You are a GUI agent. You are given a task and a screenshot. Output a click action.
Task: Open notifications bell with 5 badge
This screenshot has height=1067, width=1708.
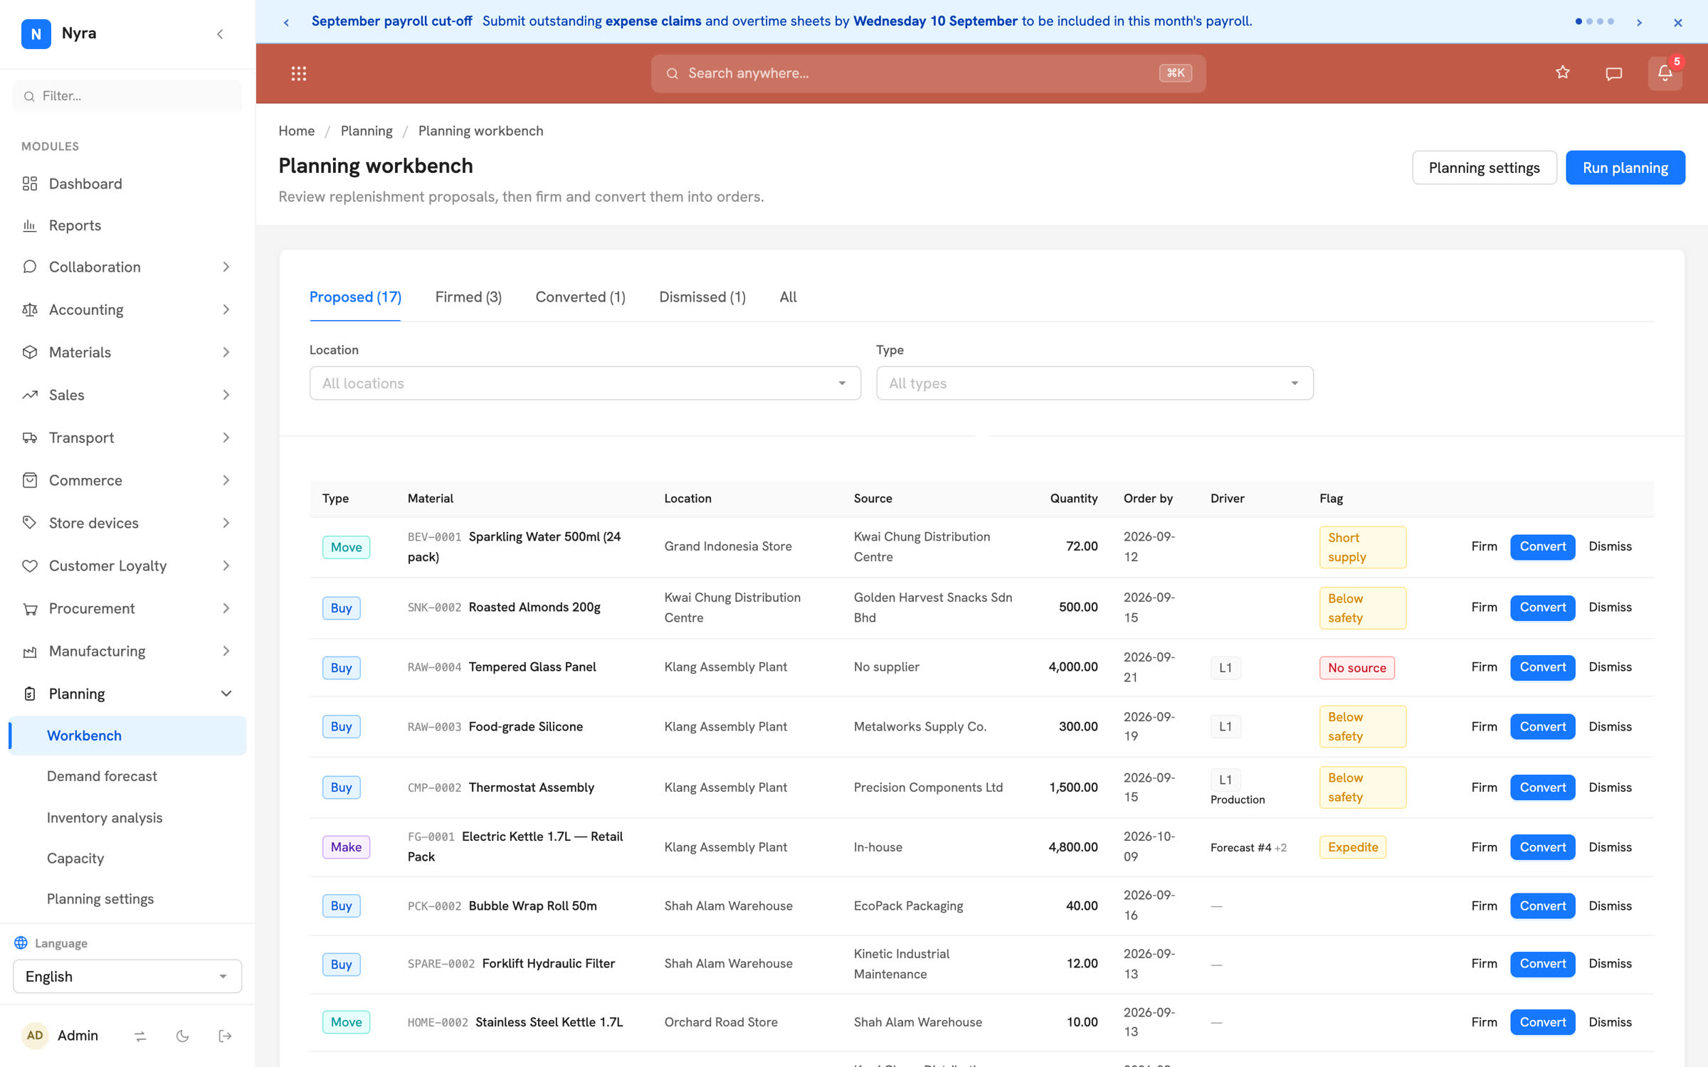point(1665,73)
